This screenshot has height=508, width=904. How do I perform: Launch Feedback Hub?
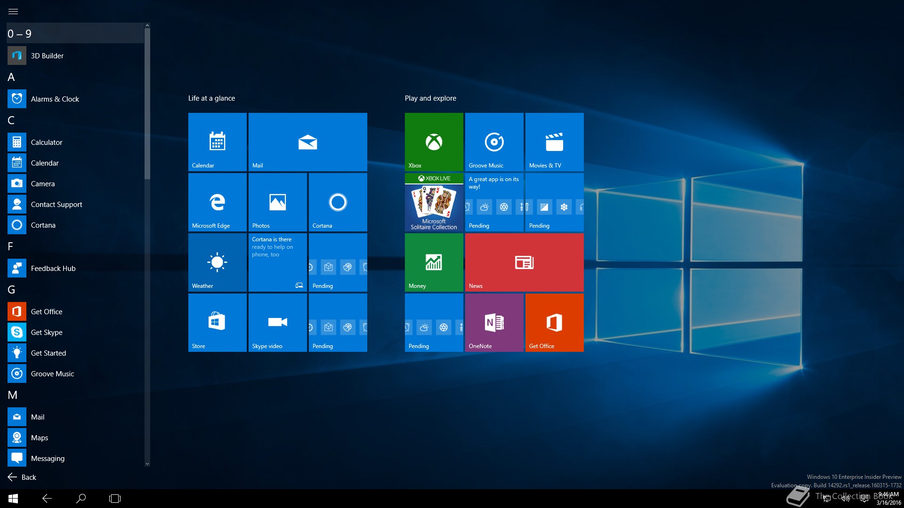tap(75, 268)
